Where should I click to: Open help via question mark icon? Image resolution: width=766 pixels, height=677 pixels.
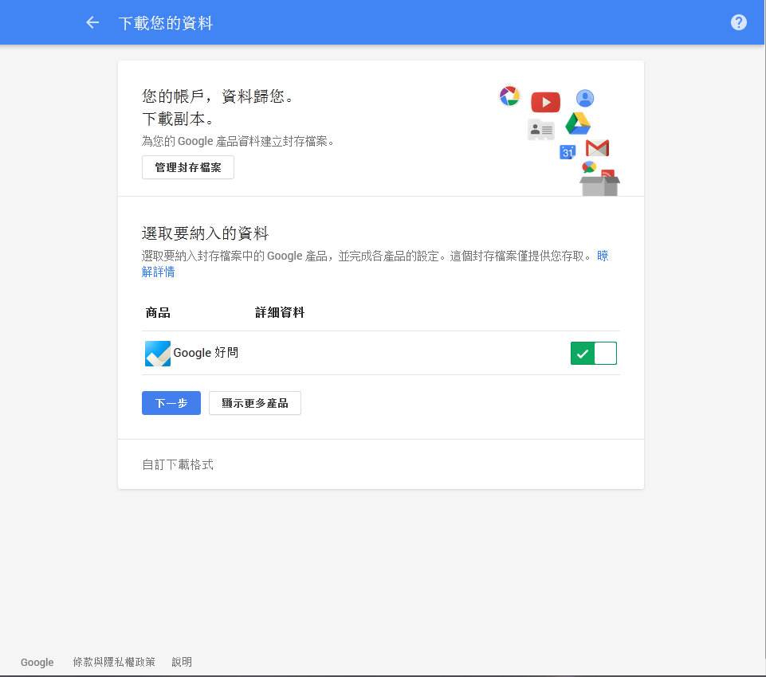pos(738,22)
